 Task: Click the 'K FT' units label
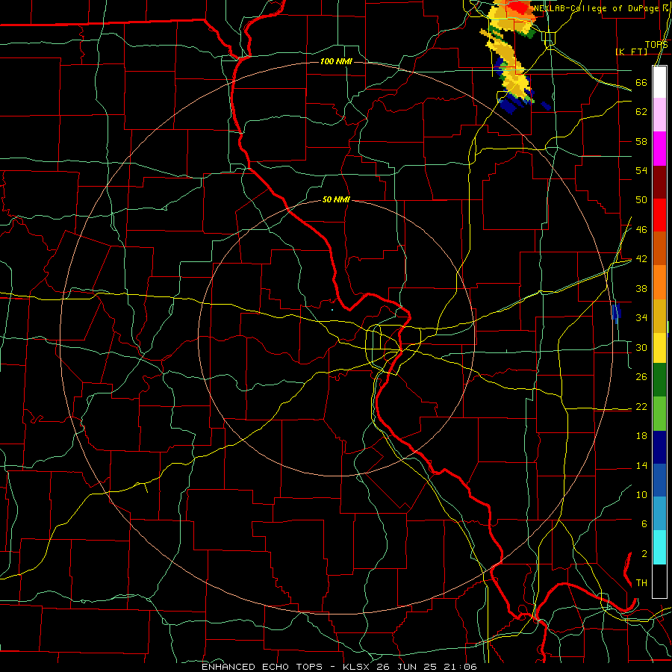(x=631, y=52)
